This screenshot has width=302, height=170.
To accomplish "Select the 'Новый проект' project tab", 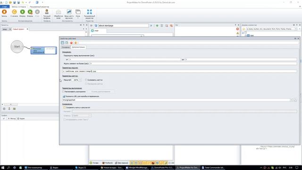I will [18, 29].
